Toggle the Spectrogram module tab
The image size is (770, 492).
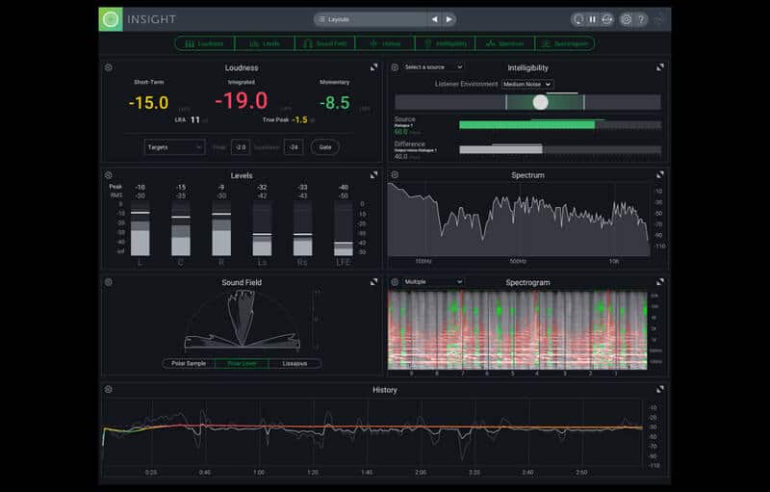565,43
